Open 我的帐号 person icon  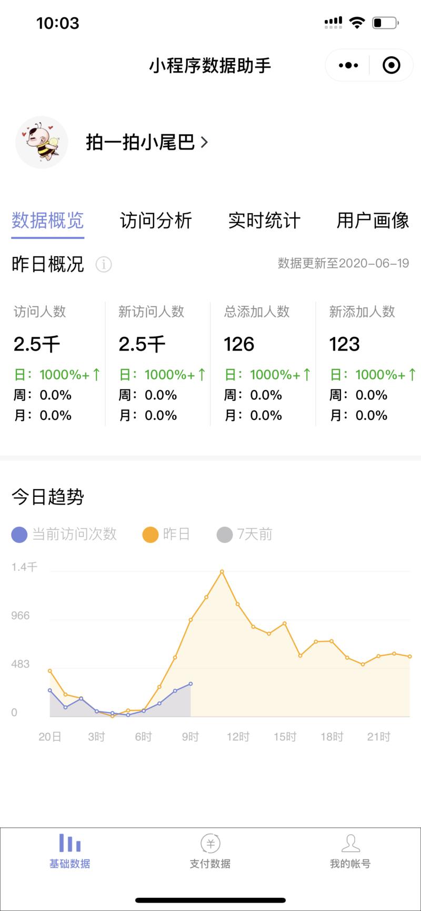(x=350, y=843)
